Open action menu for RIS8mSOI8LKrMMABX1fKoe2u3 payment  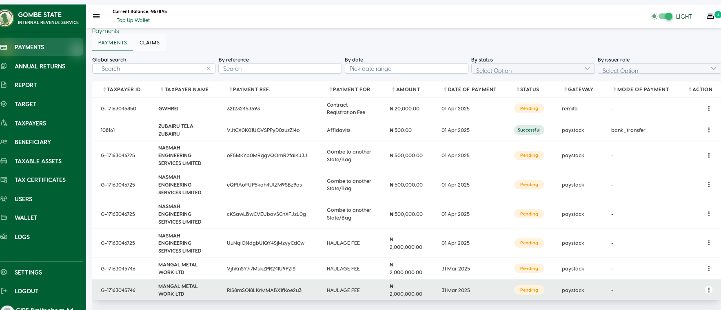(709, 290)
